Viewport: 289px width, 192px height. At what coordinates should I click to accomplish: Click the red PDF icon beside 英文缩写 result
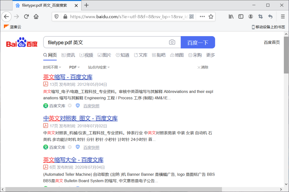click(45, 84)
